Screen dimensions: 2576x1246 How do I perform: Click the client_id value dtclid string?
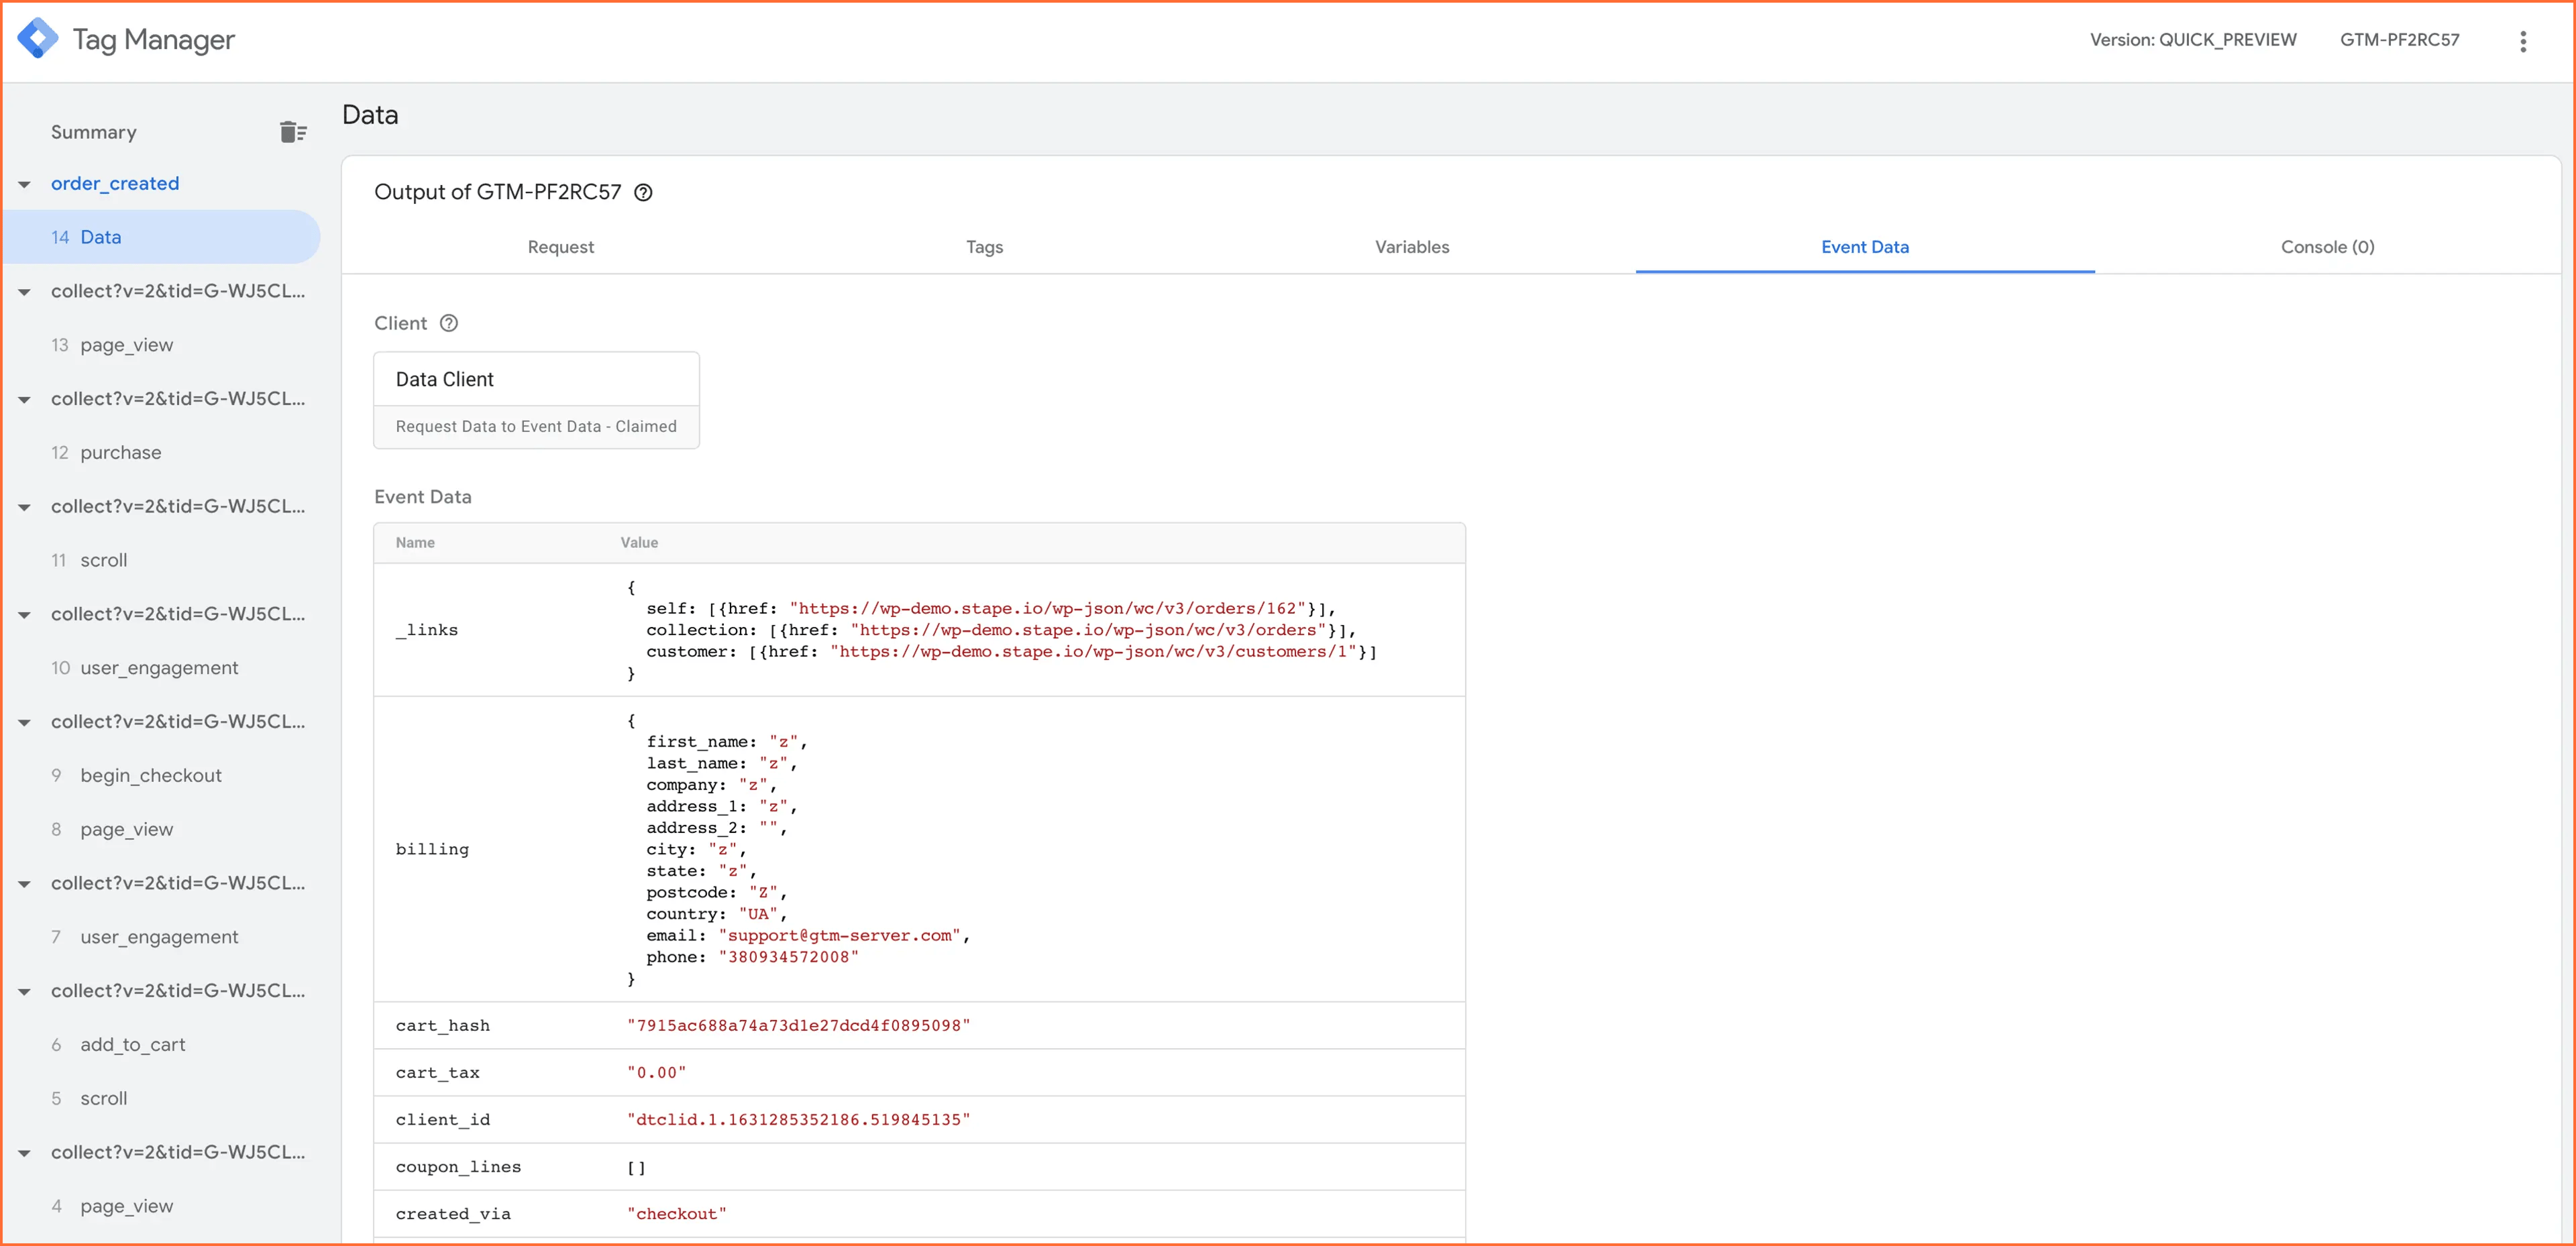click(x=798, y=1120)
